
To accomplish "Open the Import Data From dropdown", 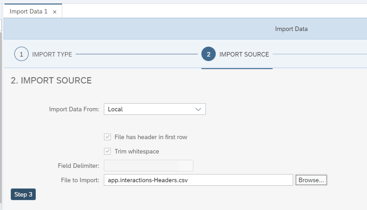I will 155,109.
